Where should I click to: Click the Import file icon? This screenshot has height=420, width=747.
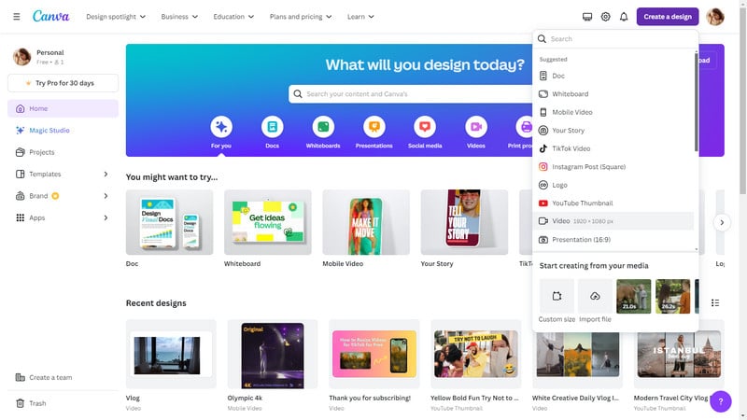pyautogui.click(x=595, y=296)
